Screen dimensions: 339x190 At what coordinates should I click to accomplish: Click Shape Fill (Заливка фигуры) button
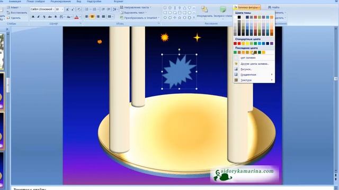tap(247, 7)
